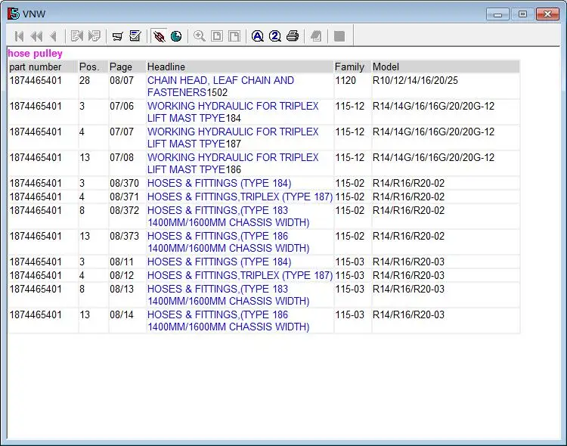Click the VNW application icon in title bar
Screen dimensions: 567x446
[14, 14]
